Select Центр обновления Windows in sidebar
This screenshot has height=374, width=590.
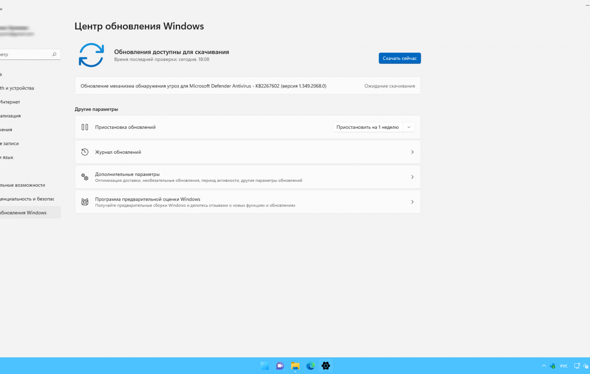(30, 213)
